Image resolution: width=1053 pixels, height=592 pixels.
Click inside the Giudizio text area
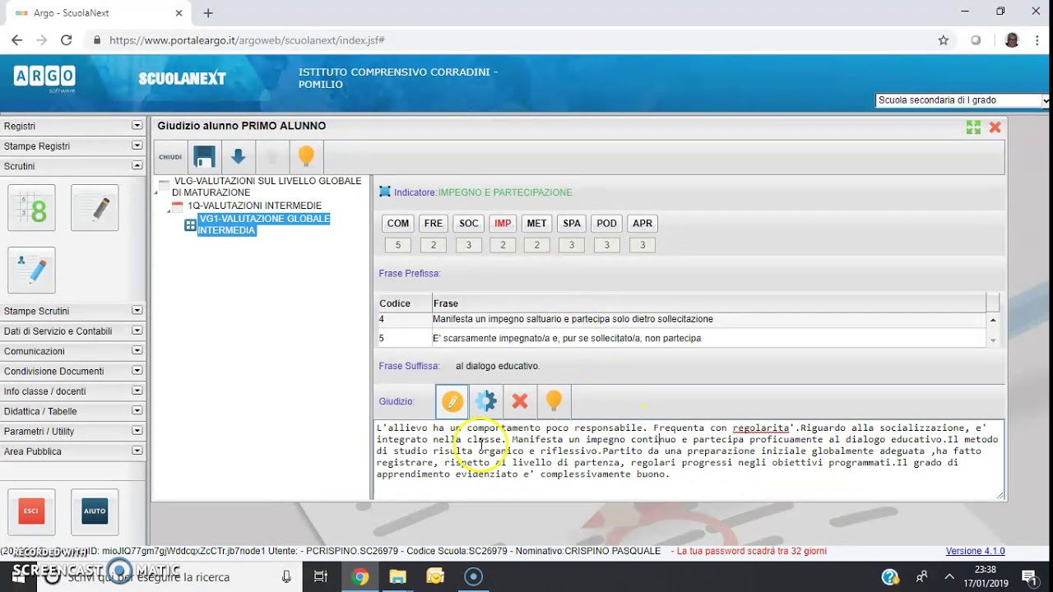[689, 460]
